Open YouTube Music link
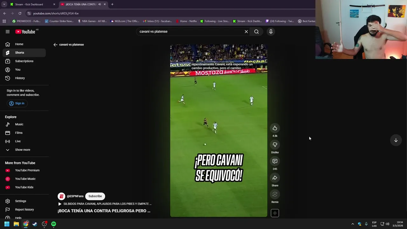The height and width of the screenshot is (229, 407). [24, 179]
